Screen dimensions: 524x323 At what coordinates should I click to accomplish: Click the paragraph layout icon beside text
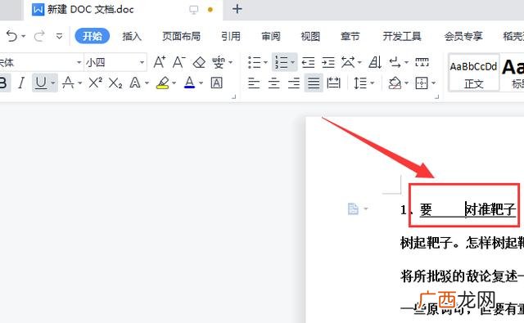click(x=353, y=209)
